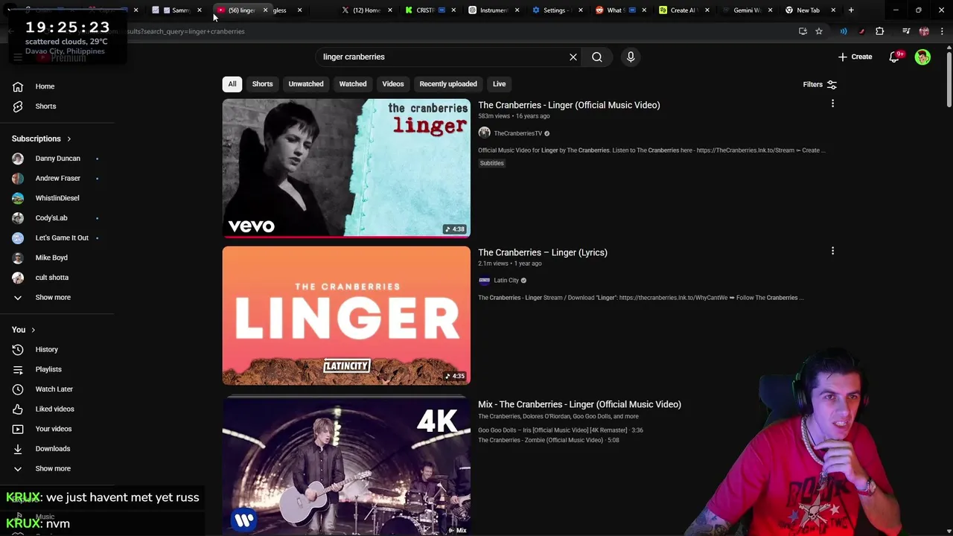Play the Cranberries Linger vevo thumbnail
Viewport: 953px width, 536px height.
pos(346,168)
